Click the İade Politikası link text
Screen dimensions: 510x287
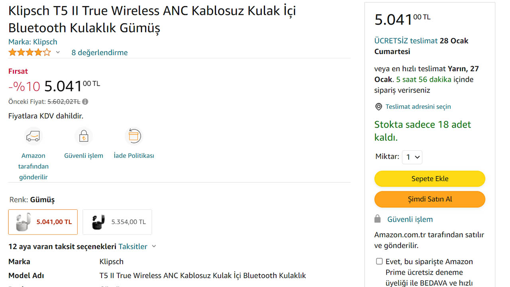coord(134,156)
